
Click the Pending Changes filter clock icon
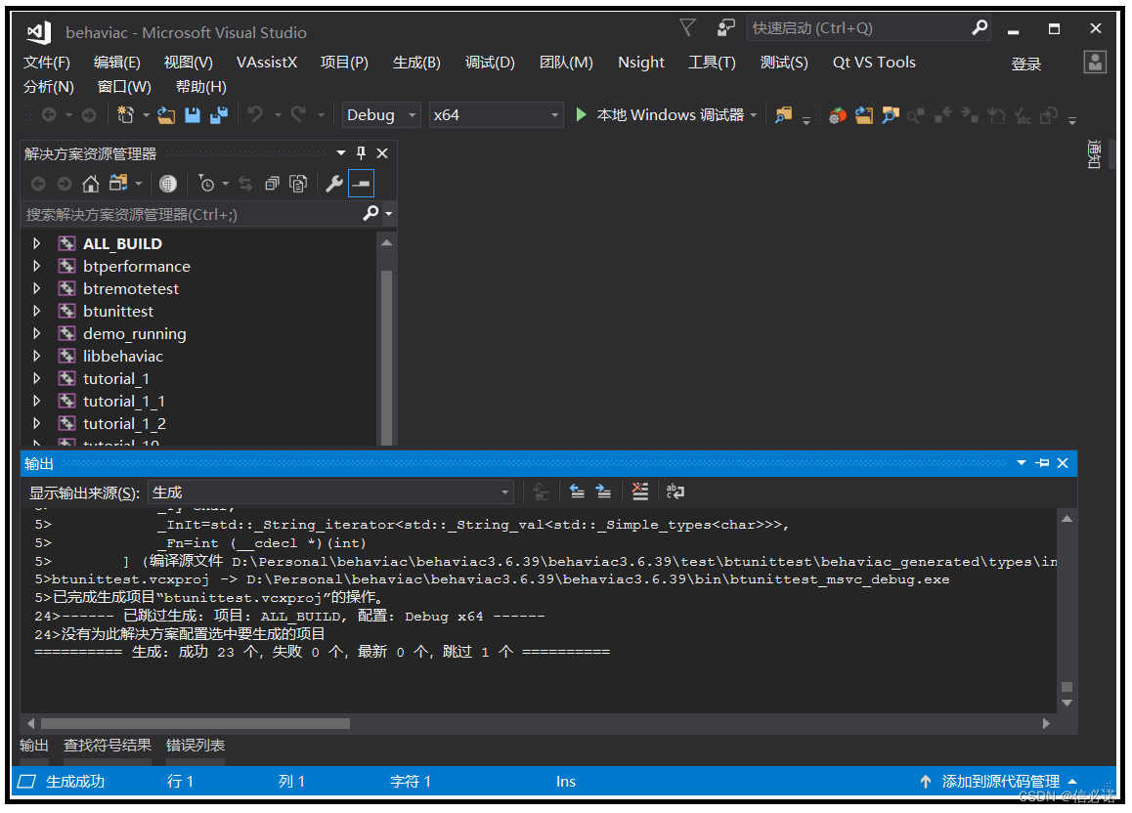click(206, 184)
